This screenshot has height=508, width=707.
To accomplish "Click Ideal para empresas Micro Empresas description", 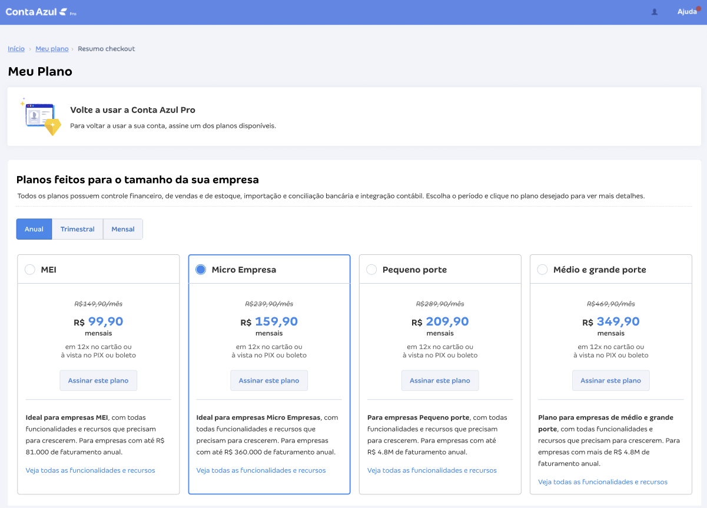I will pyautogui.click(x=268, y=435).
